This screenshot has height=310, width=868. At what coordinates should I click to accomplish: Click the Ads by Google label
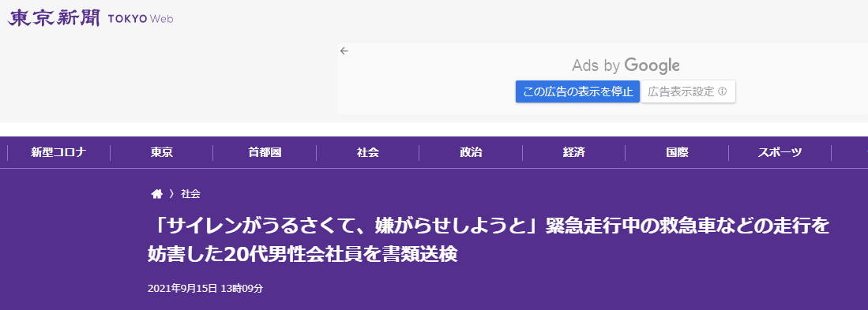(626, 65)
